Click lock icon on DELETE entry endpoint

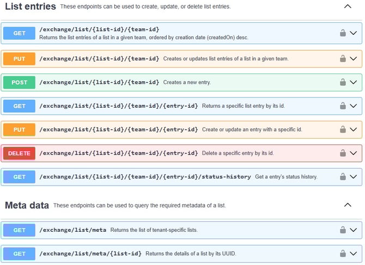(343, 153)
